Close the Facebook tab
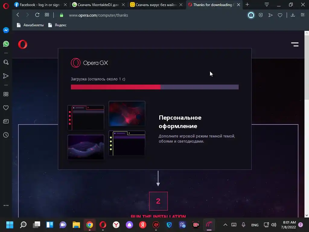The image size is (309, 232). pos(65,5)
